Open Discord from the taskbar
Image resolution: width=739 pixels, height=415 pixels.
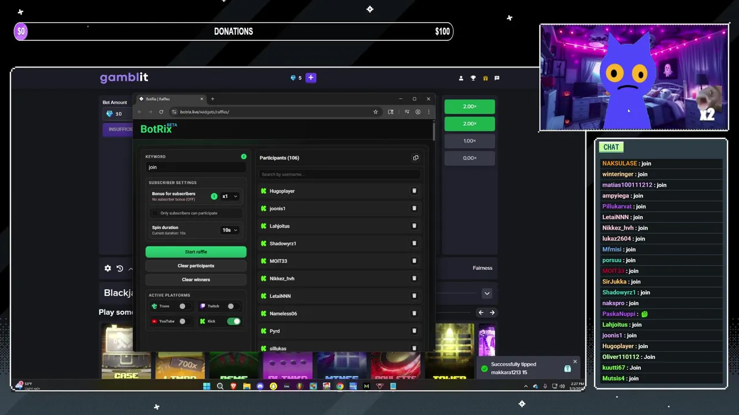(x=260, y=386)
